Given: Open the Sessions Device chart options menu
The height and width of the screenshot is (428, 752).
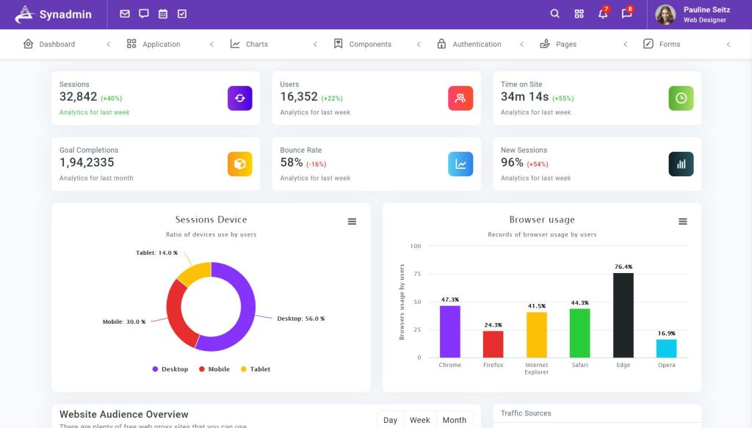Looking at the screenshot, I should (x=352, y=221).
